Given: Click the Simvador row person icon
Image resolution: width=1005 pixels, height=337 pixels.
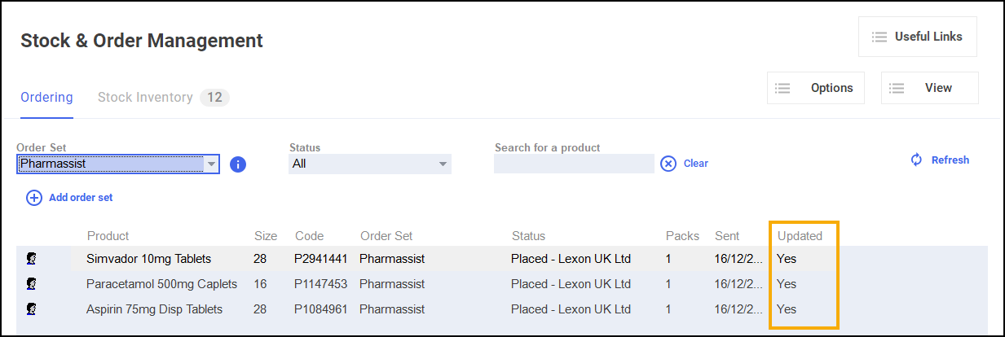Looking at the screenshot, I should coord(32,259).
